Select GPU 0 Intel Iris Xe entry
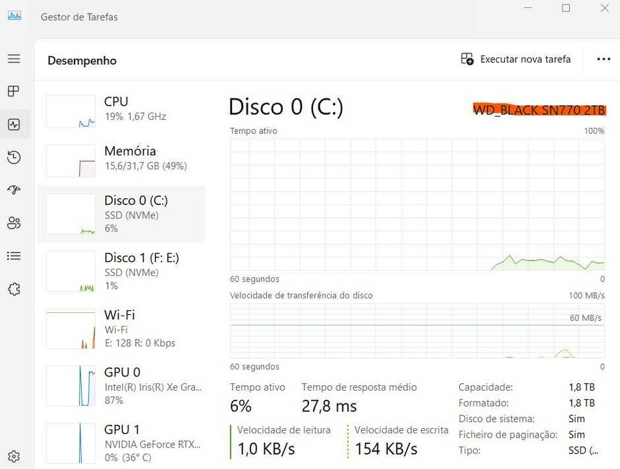Viewport: 620px width, 469px height. 121,386
